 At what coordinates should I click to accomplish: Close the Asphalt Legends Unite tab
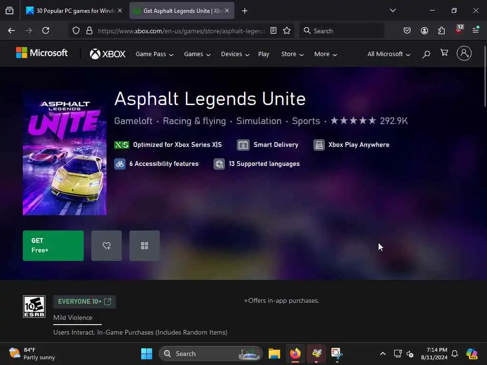(x=227, y=11)
